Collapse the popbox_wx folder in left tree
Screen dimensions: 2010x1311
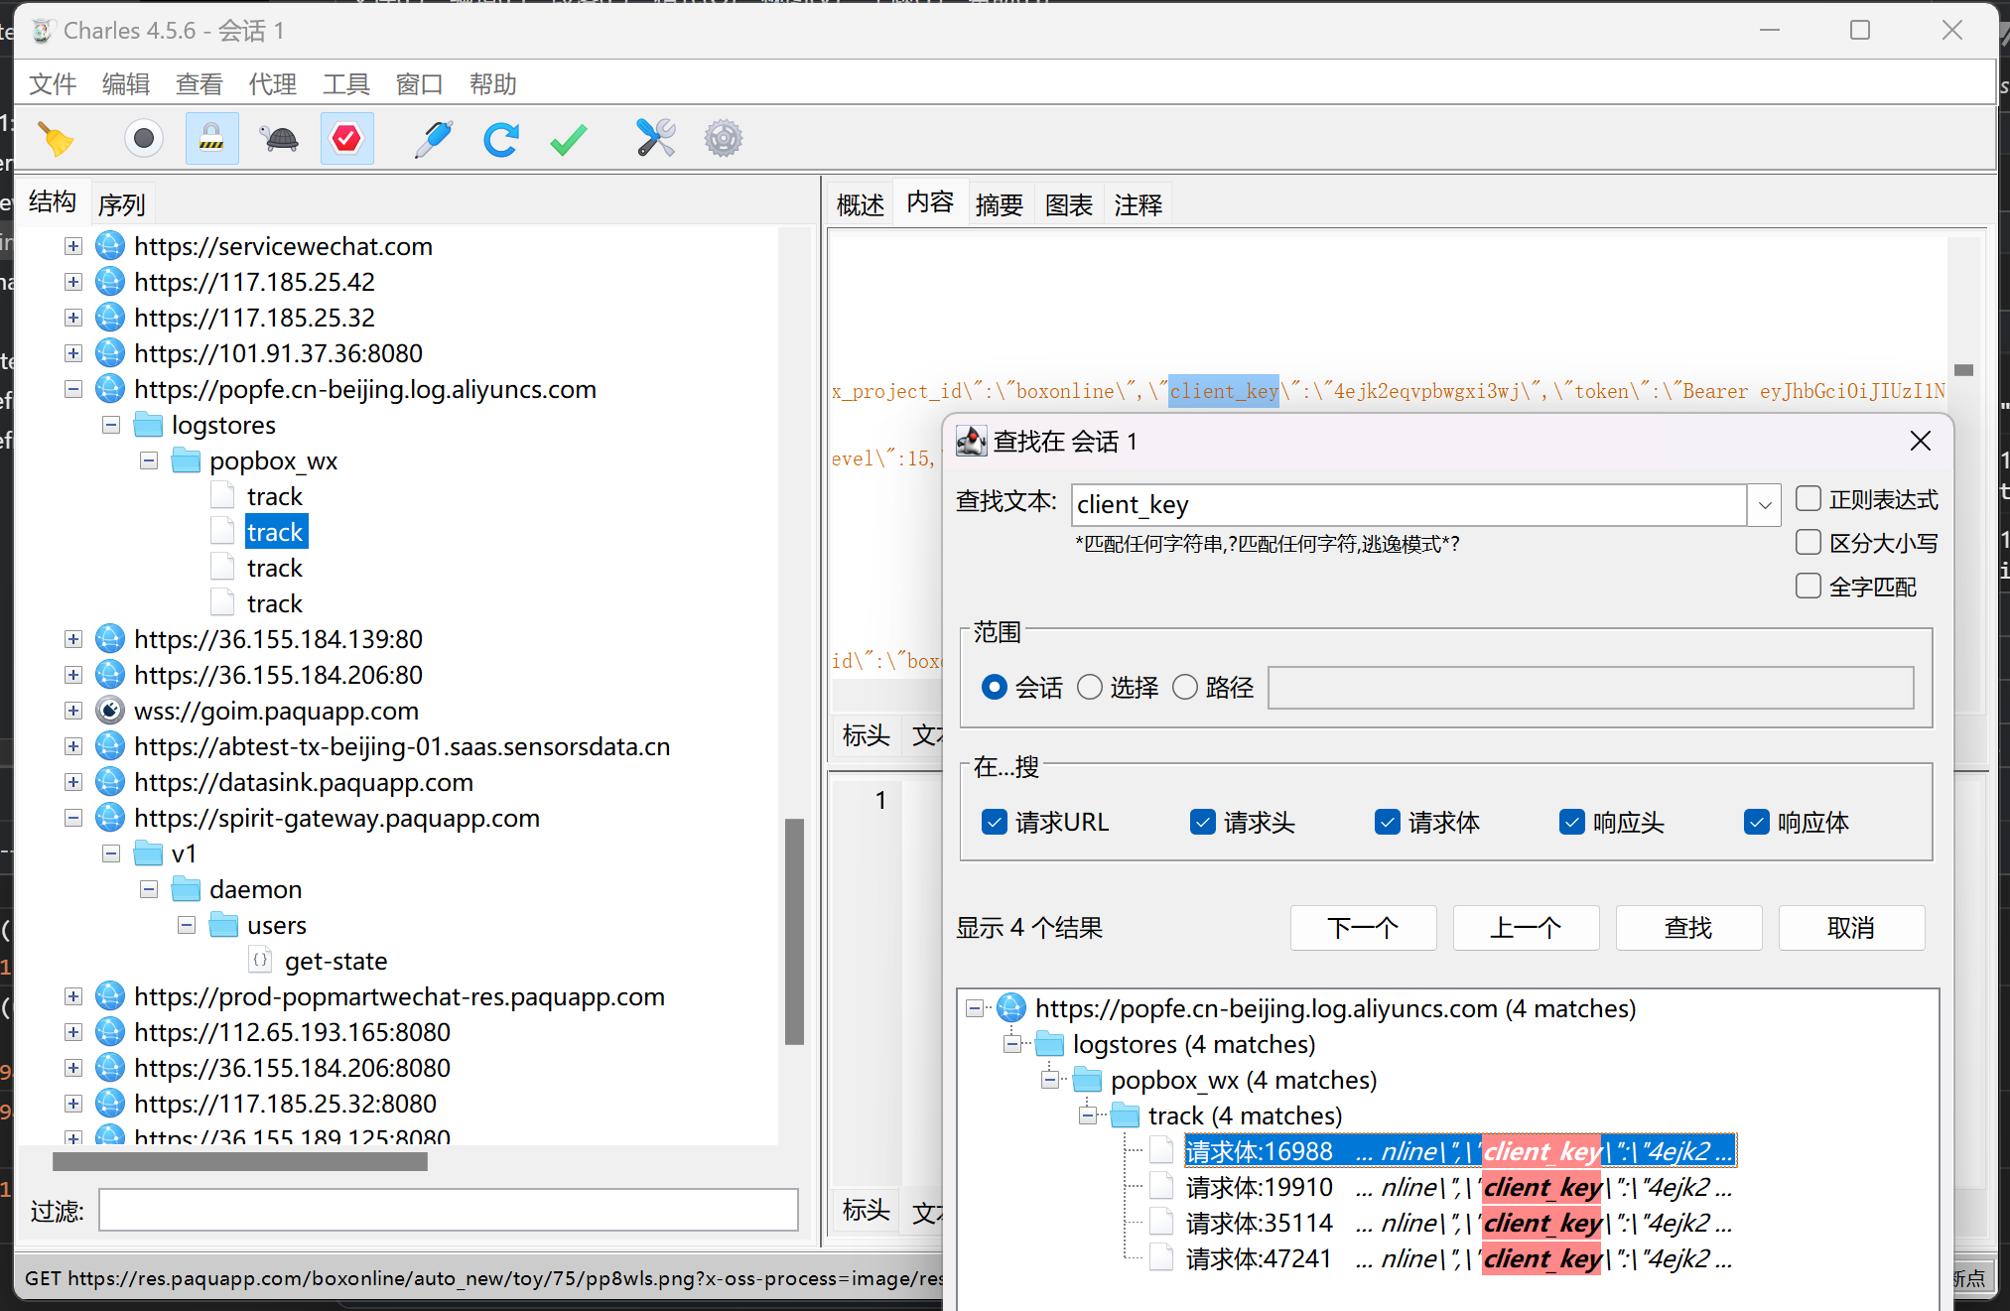pos(149,460)
